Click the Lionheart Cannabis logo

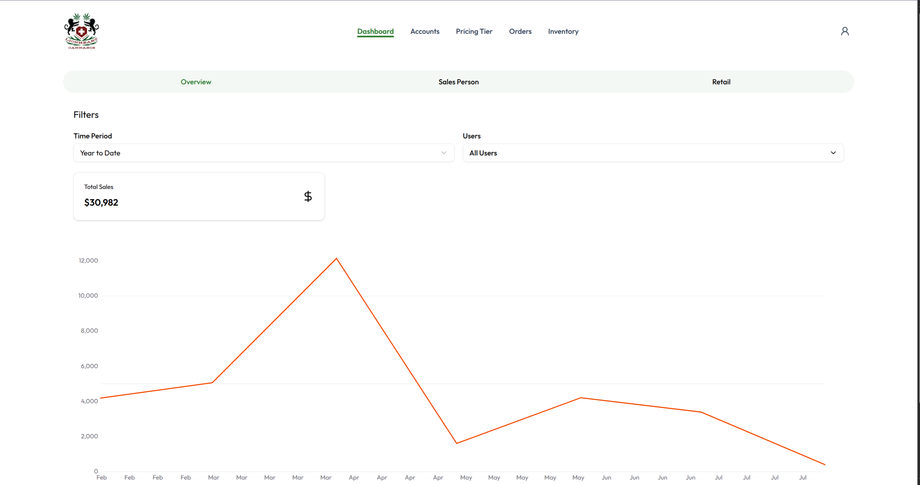click(81, 31)
